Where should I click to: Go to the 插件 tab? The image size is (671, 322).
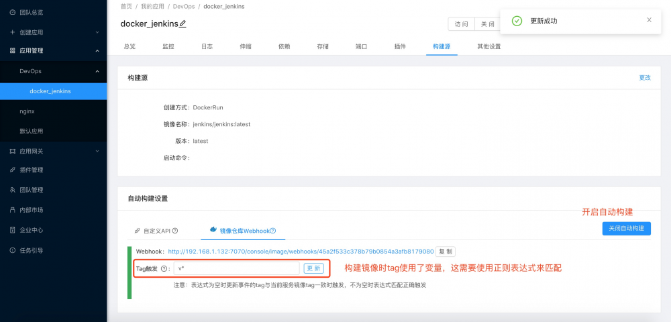pyautogui.click(x=400, y=46)
